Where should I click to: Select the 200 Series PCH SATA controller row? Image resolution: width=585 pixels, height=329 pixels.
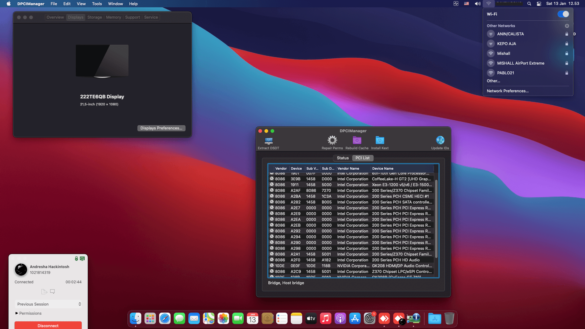pyautogui.click(x=352, y=202)
